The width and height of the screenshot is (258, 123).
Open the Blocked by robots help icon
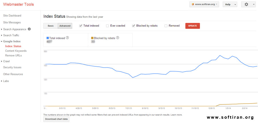click(x=118, y=37)
